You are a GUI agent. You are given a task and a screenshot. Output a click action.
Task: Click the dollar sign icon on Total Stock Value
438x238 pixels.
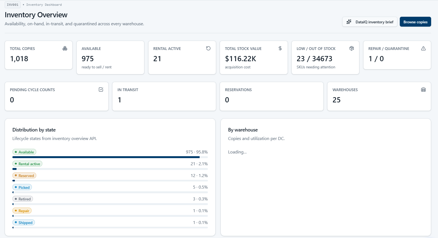pos(280,48)
